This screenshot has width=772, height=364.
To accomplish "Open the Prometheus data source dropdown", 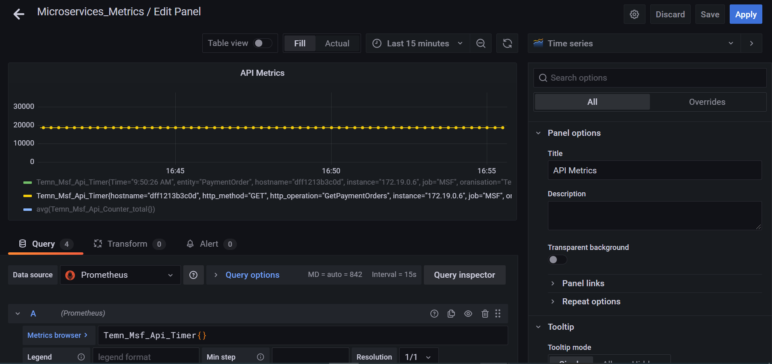I will 120,275.
